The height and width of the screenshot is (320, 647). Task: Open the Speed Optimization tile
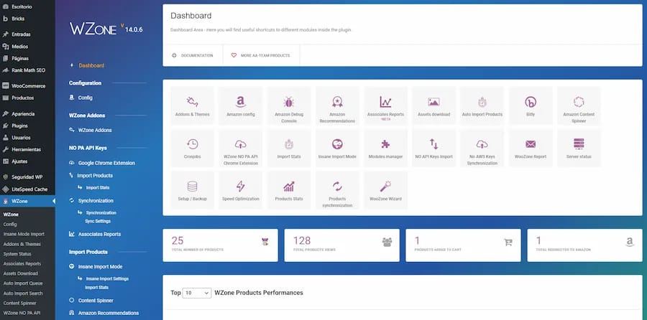(x=241, y=190)
